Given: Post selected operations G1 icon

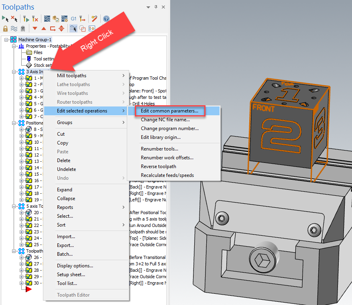Looking at the screenshot, I should click(73, 18).
